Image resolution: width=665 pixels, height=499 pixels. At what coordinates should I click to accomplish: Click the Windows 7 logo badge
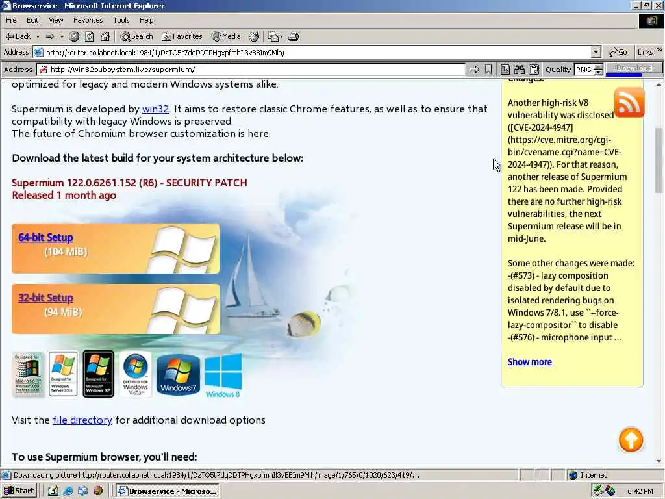click(178, 375)
